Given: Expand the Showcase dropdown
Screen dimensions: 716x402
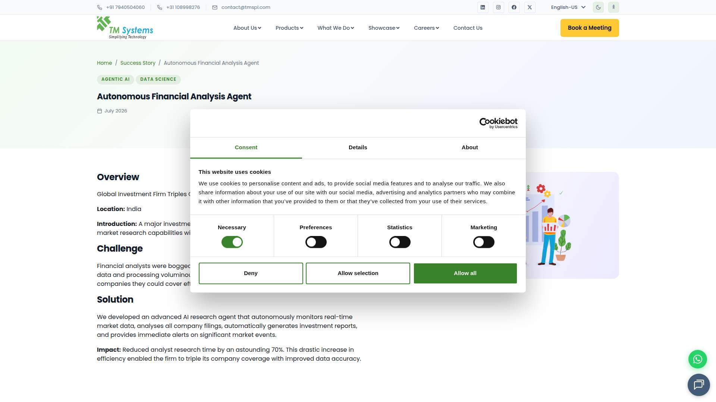Looking at the screenshot, I should [x=384, y=28].
